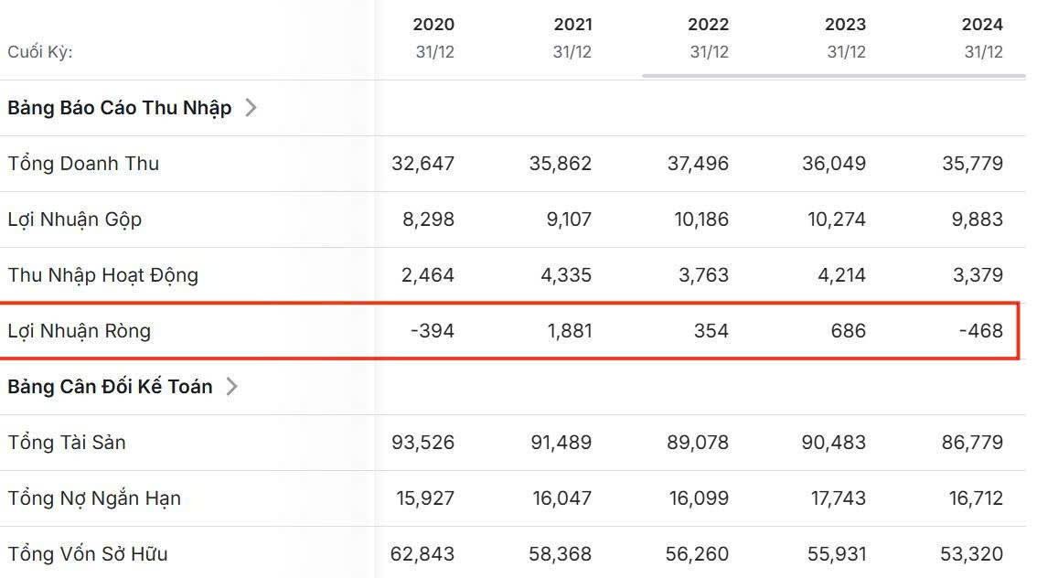This screenshot has height=578, width=1037.
Task: Click the Cuối Kỳ header label
Action: click(40, 52)
